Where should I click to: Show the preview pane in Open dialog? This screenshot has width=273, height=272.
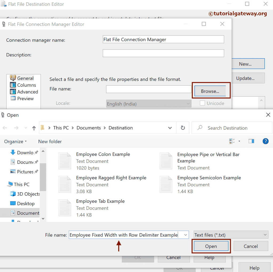(251, 141)
